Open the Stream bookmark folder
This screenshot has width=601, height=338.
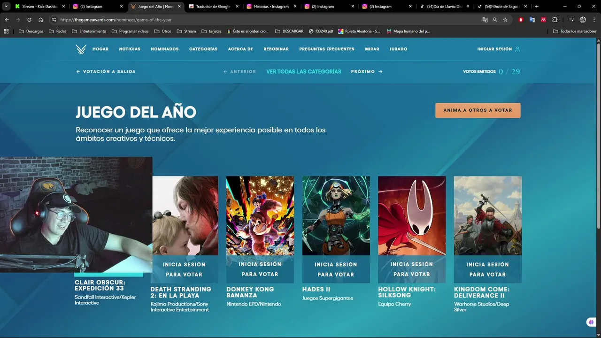coord(186,31)
